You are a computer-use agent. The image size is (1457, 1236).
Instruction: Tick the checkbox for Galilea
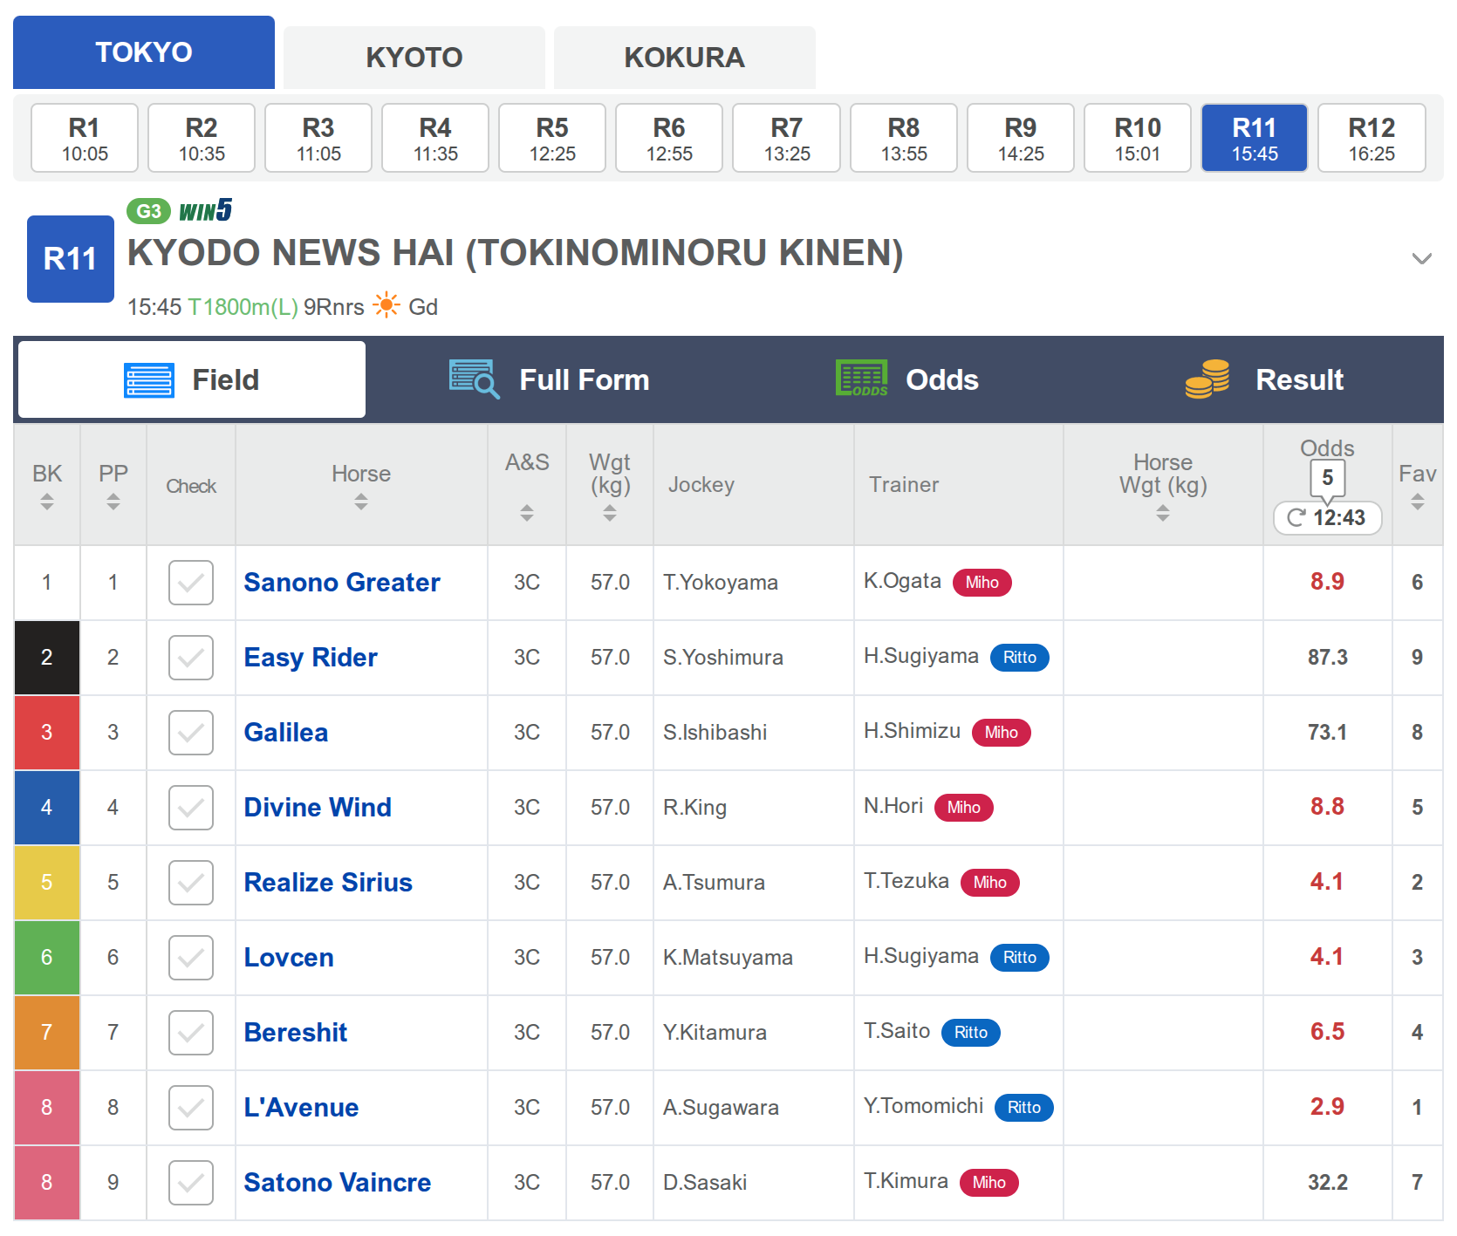pyautogui.click(x=191, y=733)
